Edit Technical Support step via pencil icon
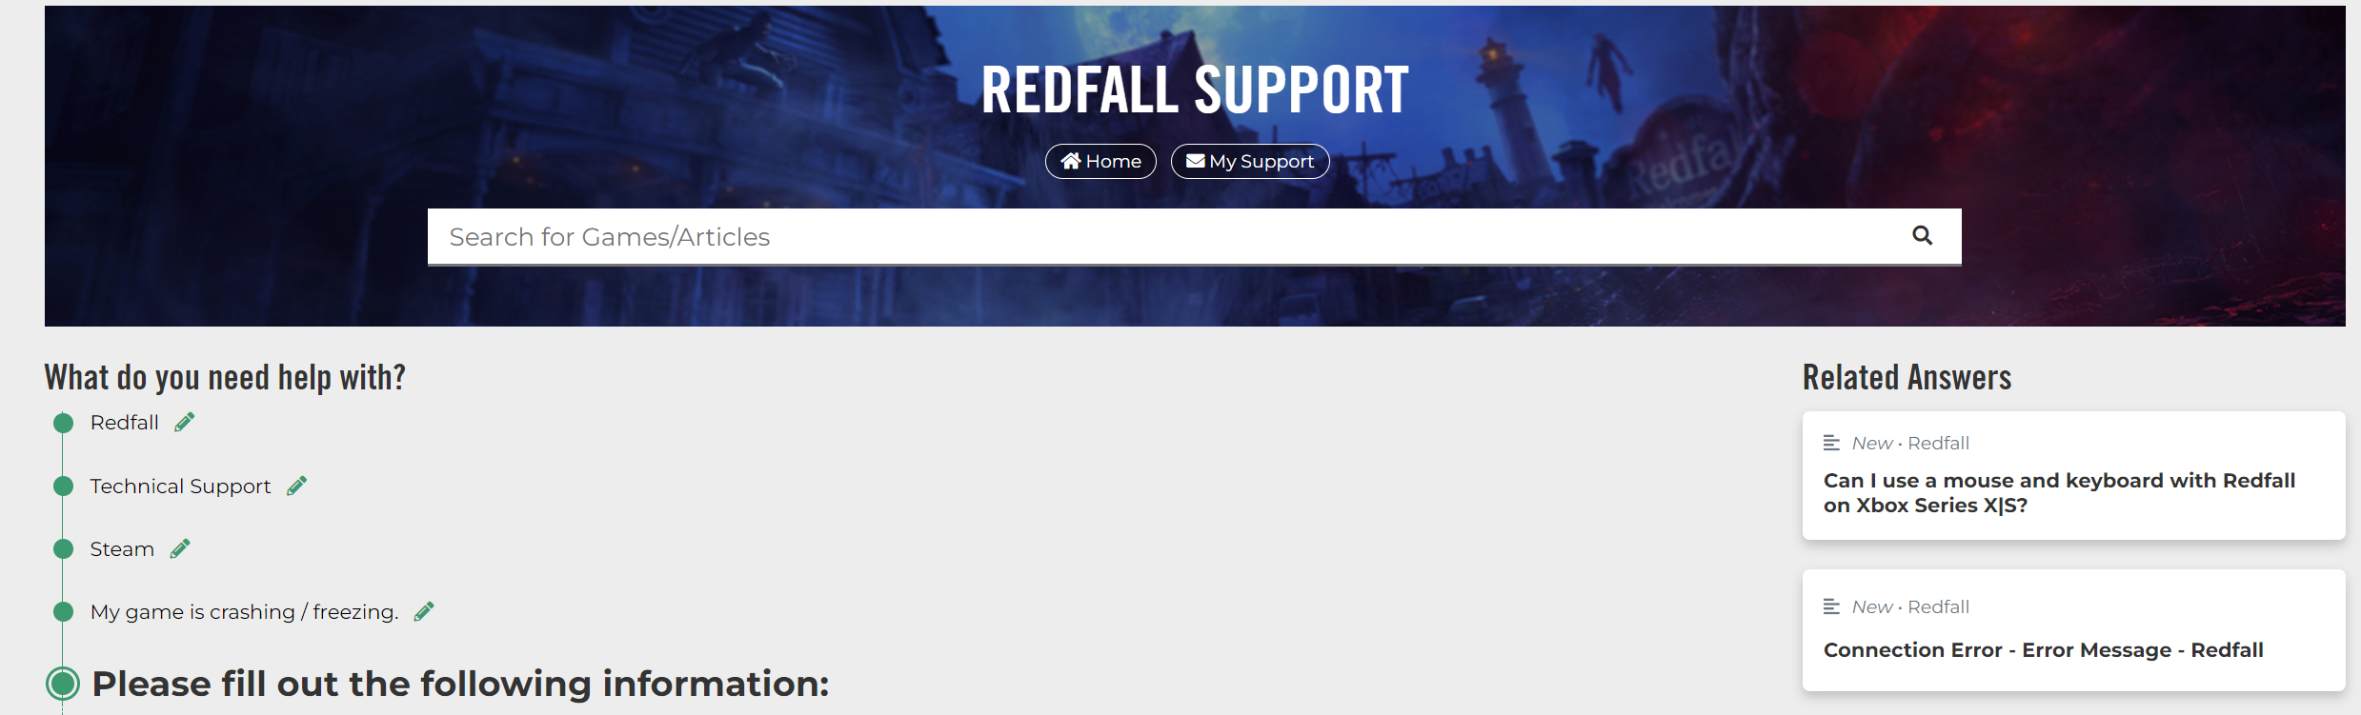The image size is (2361, 715). coord(297,486)
